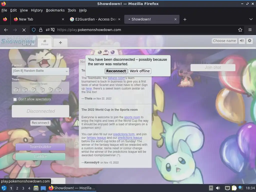Switch to workspace 4 in taskbar
Image resolution: width=256 pixels, height=192 pixels.
pyautogui.click(x=29, y=188)
